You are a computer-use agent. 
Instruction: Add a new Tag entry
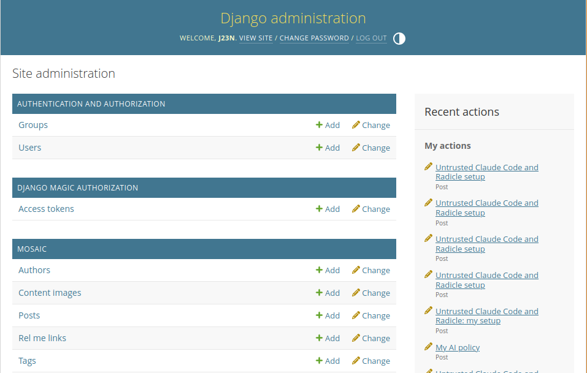[328, 361]
